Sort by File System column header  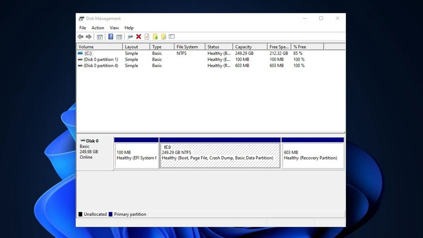190,47
